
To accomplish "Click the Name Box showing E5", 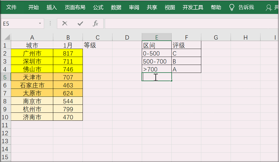I will [x=22, y=24].
